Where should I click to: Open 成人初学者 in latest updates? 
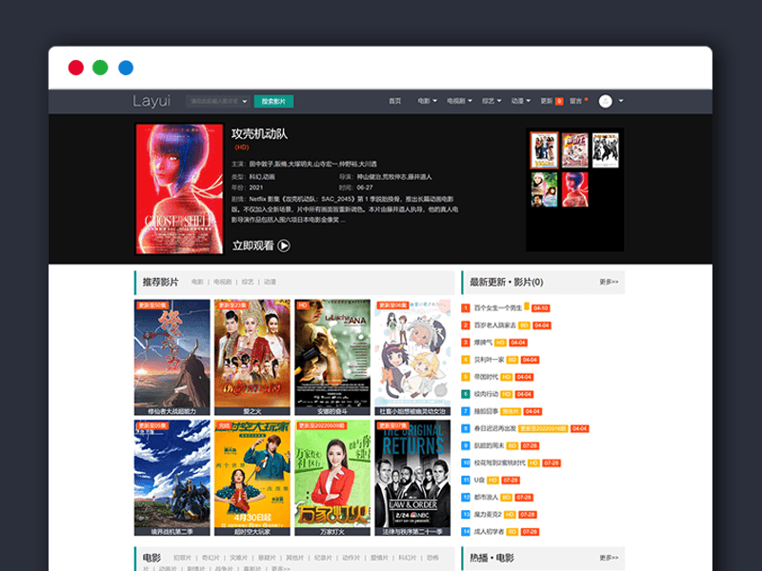click(x=490, y=532)
